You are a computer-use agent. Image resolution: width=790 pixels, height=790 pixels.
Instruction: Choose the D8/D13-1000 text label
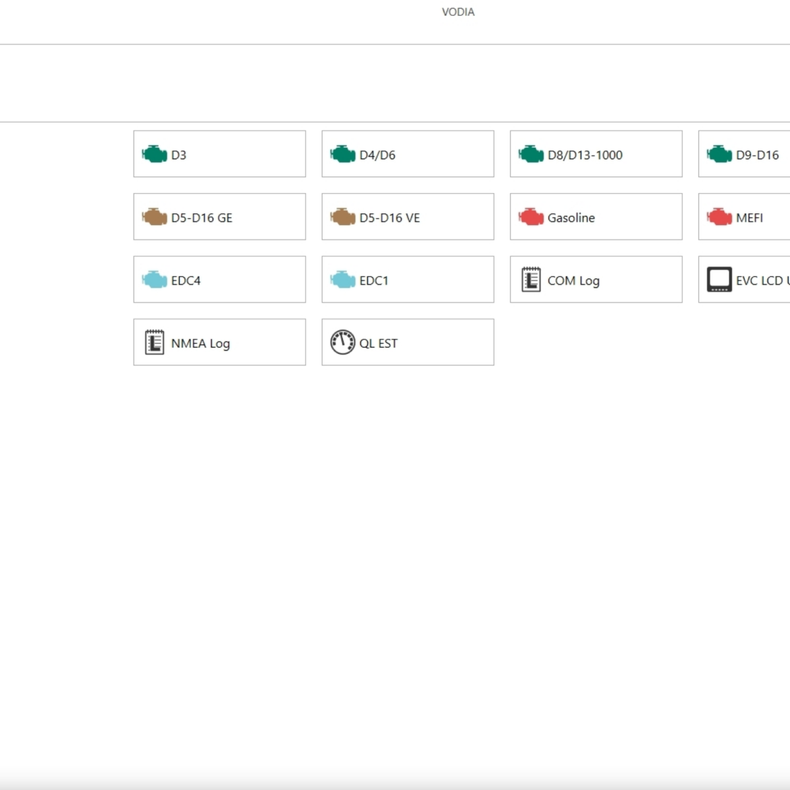pyautogui.click(x=585, y=155)
